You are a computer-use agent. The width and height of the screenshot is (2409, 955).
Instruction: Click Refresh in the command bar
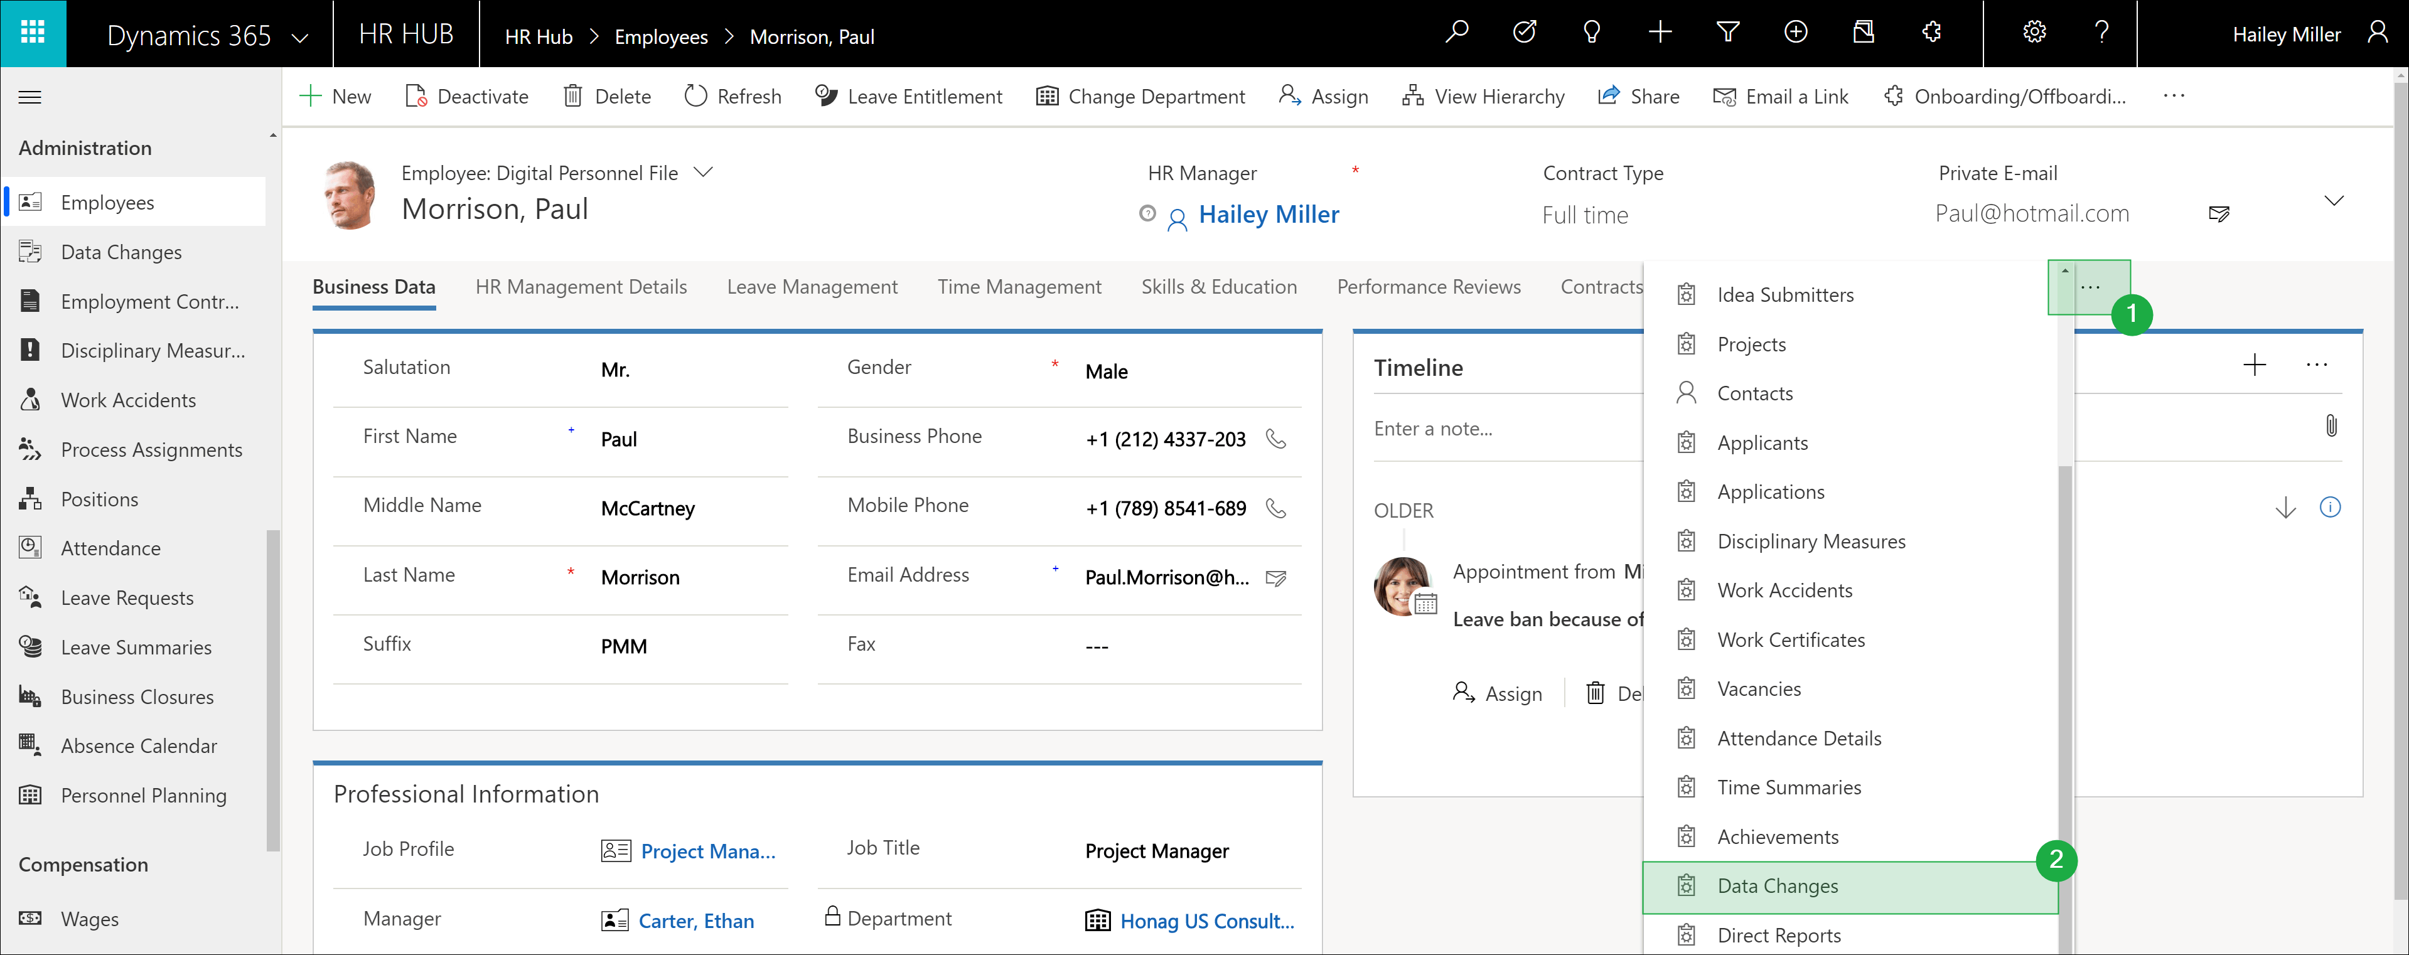tap(732, 96)
